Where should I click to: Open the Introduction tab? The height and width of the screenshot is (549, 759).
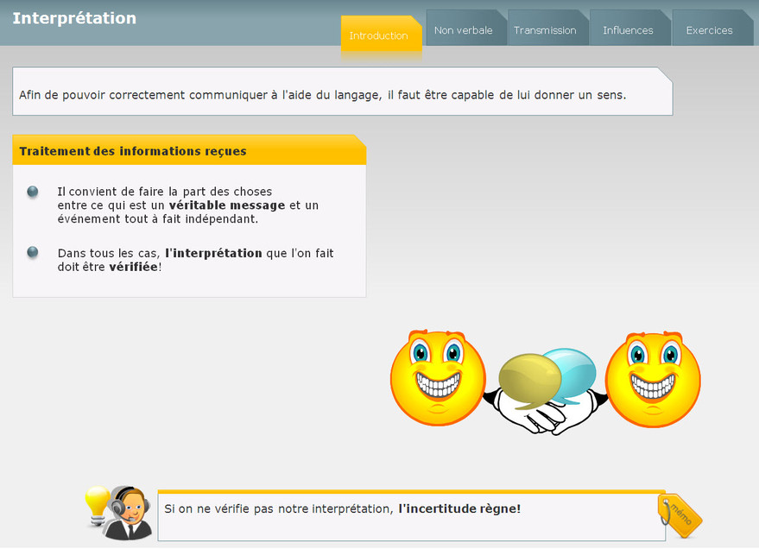coord(378,35)
